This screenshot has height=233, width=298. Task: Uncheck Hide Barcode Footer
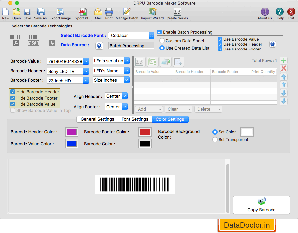[x=13, y=98]
